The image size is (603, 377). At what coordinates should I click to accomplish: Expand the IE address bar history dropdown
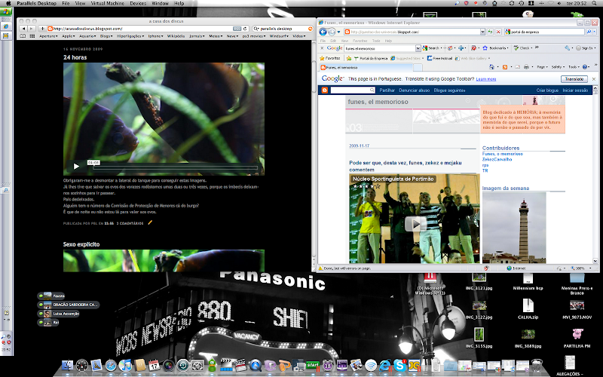click(482, 32)
